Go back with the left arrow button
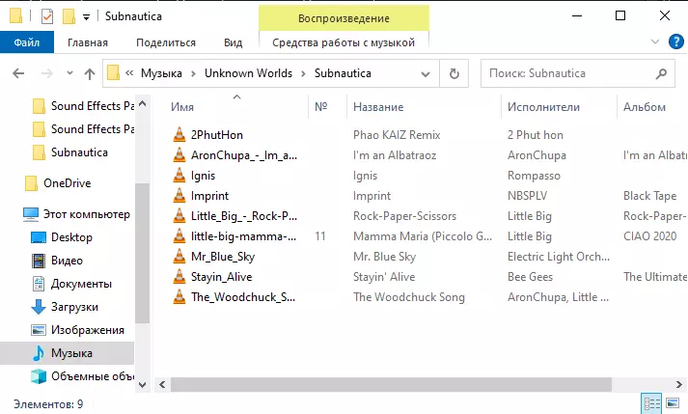 [x=18, y=73]
